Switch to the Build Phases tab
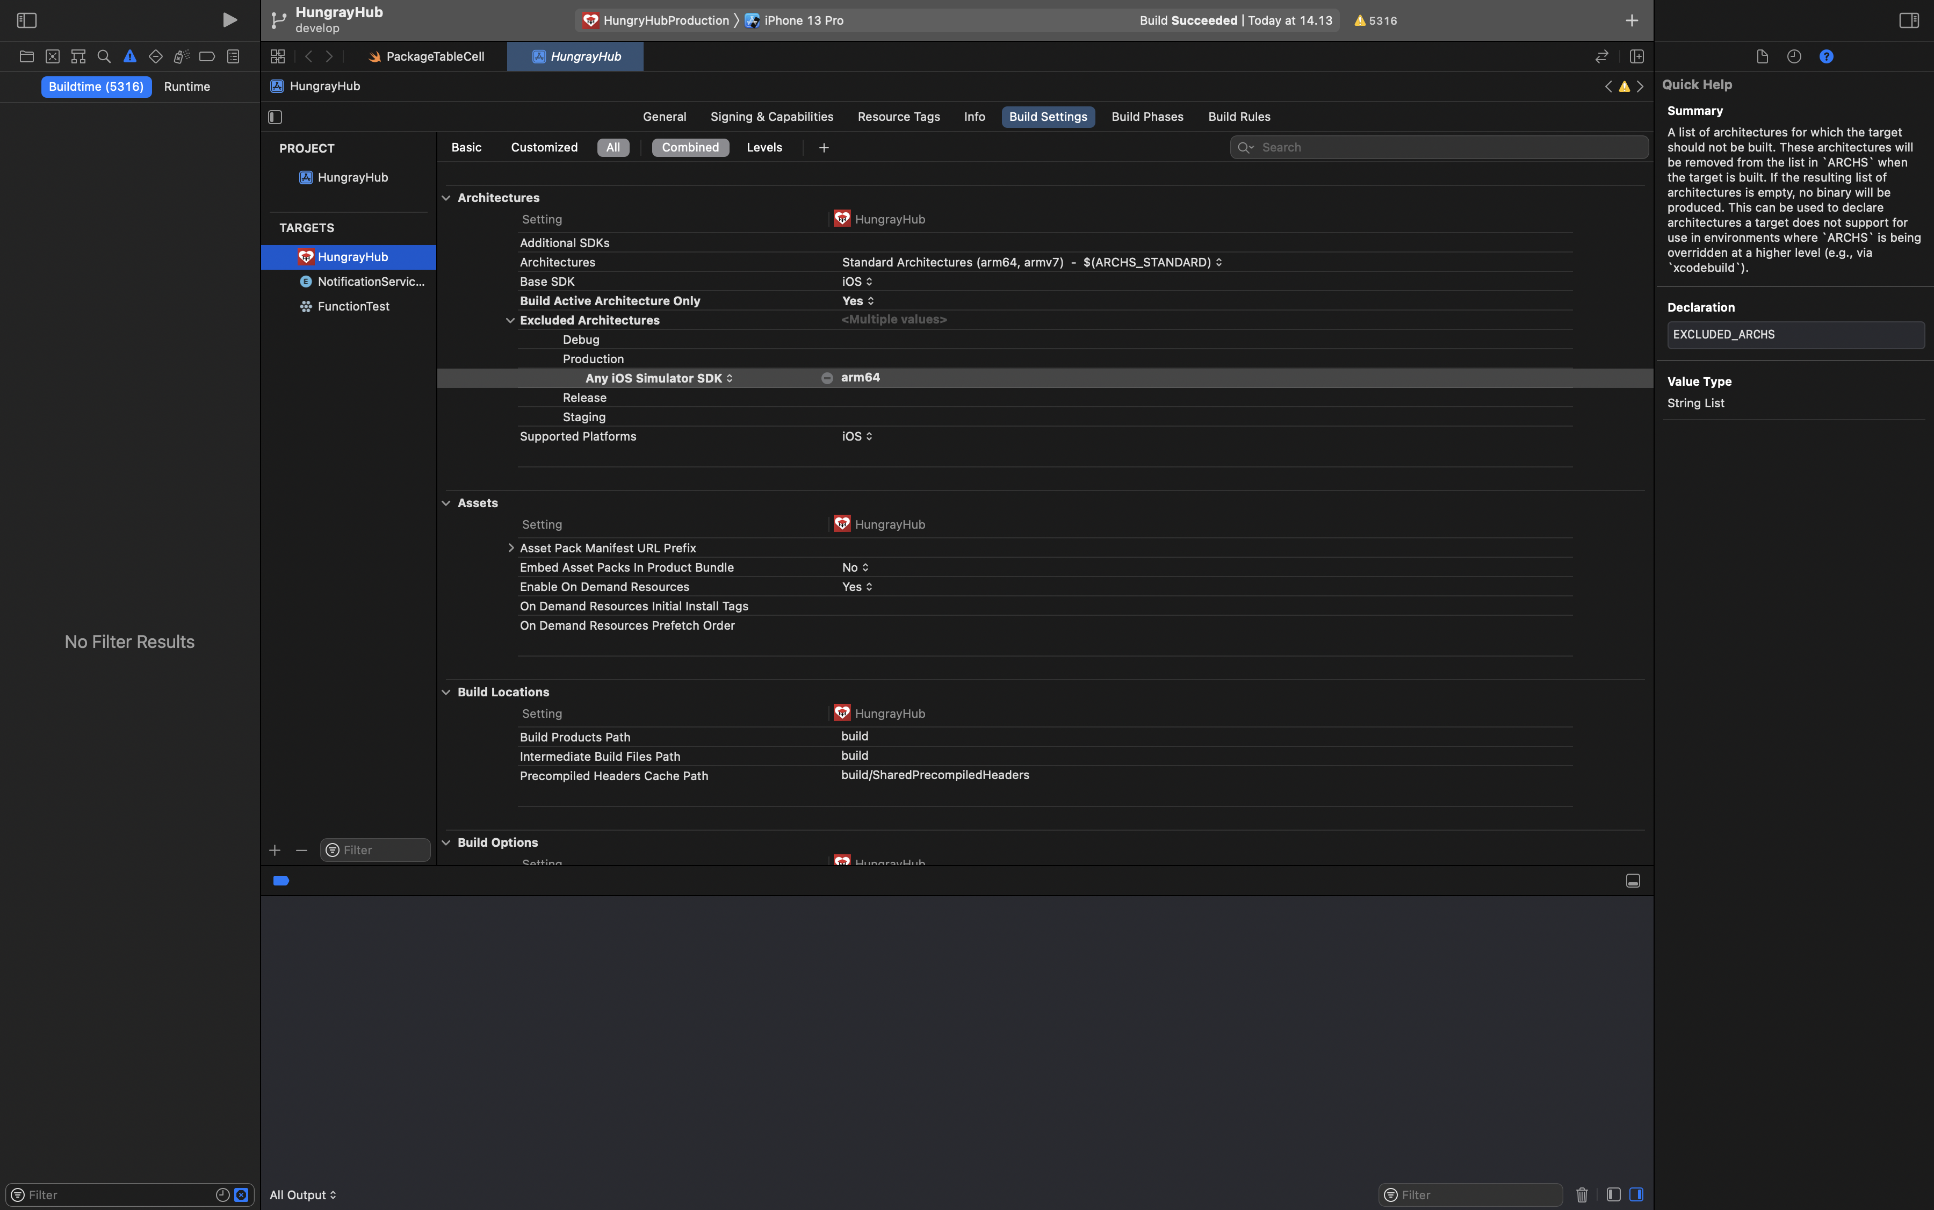1934x1210 pixels. coord(1146,117)
